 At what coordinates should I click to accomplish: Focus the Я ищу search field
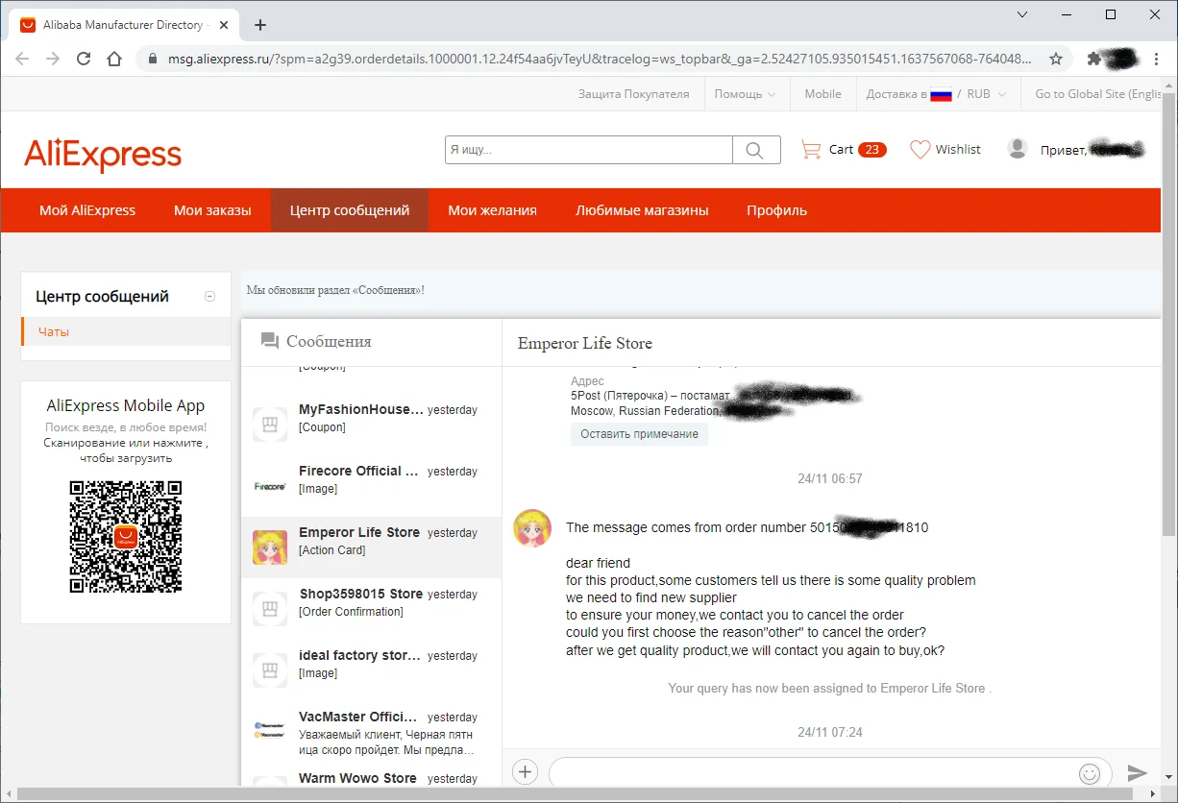[589, 150]
